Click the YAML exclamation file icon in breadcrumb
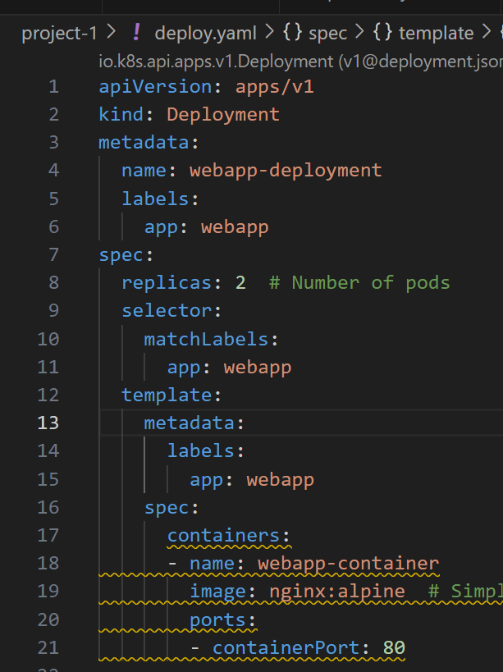This screenshot has height=672, width=503. pos(136,33)
